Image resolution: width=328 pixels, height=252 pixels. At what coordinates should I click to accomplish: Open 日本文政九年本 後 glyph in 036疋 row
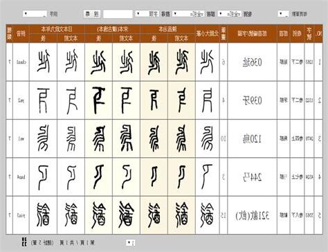[43, 62]
